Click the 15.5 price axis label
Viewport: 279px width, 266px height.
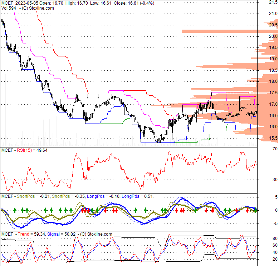pos(273,138)
